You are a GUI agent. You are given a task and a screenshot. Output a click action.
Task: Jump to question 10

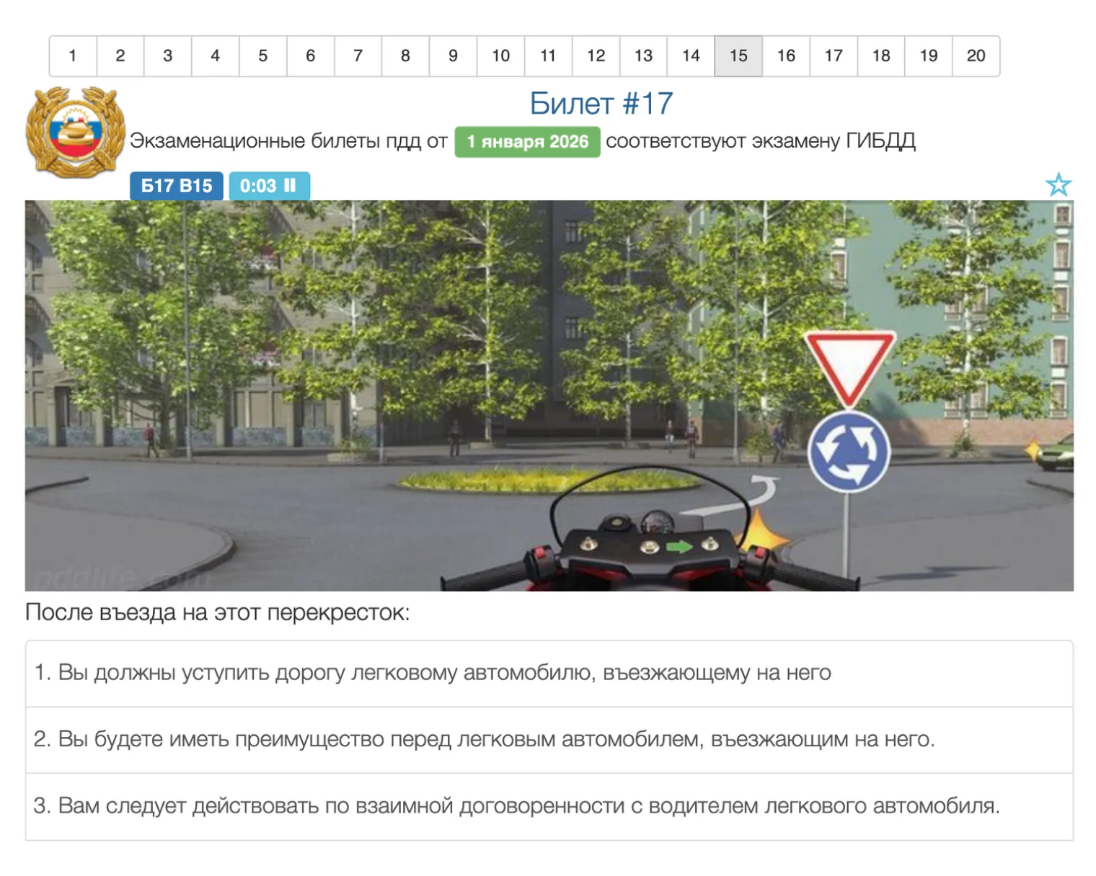500,55
